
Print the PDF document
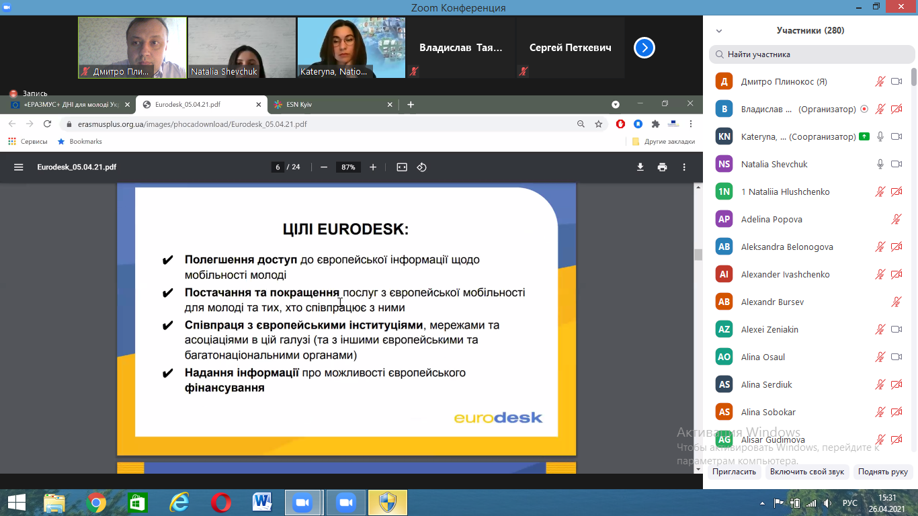click(x=662, y=167)
